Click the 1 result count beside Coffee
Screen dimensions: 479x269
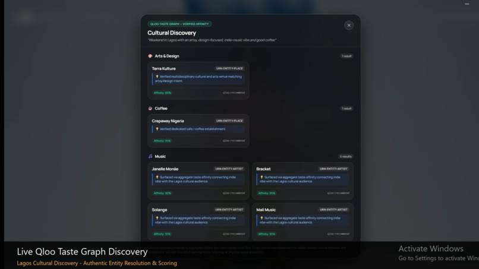[x=346, y=109]
